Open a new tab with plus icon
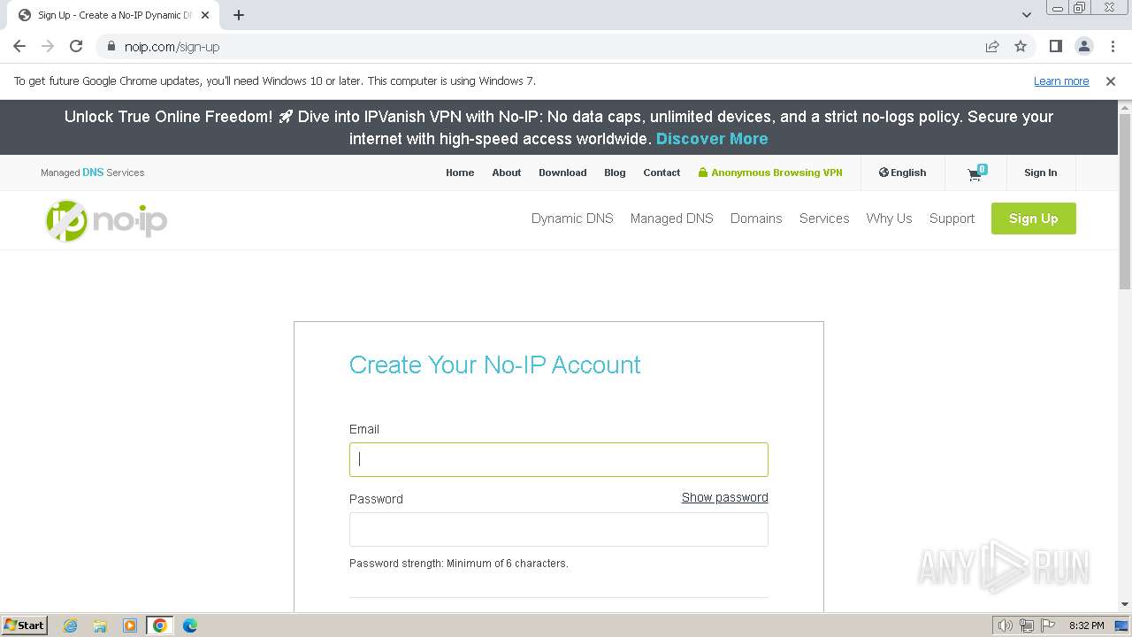 pos(239,15)
